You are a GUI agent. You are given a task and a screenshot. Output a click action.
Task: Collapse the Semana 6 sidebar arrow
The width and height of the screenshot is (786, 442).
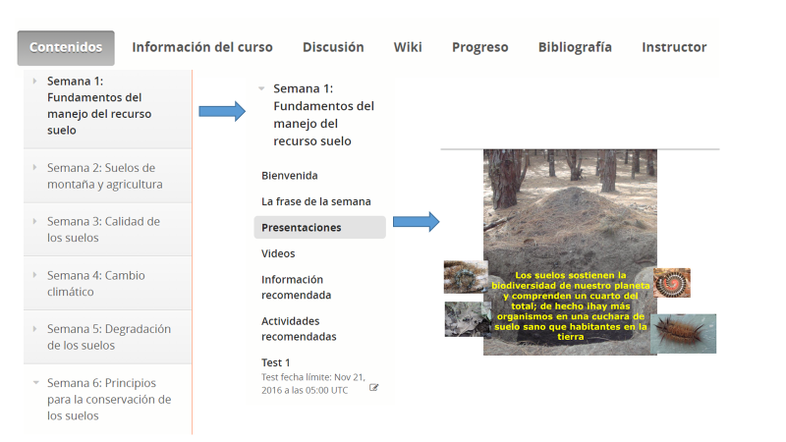coord(35,382)
